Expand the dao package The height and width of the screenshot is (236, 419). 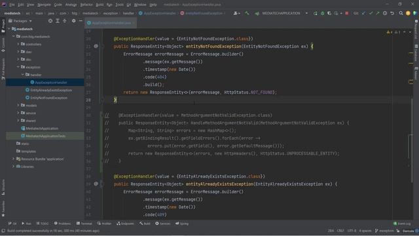[18, 52]
